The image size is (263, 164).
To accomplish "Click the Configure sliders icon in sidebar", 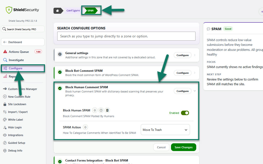I will point(5,68).
